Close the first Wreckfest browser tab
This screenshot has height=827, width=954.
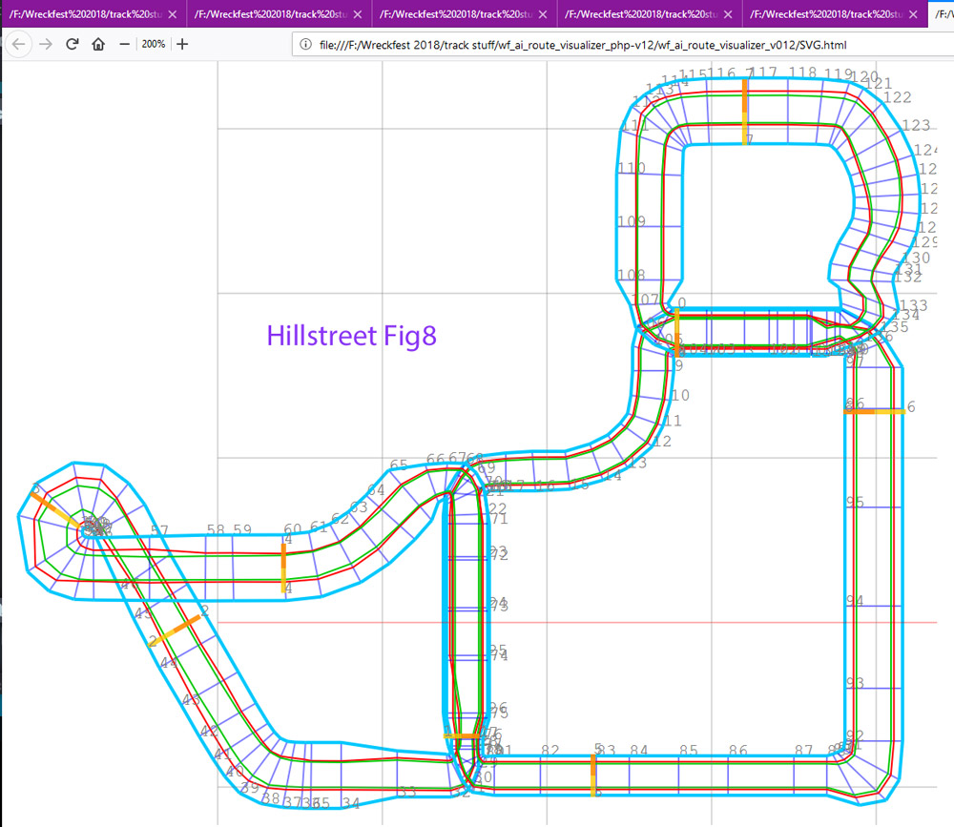173,14
